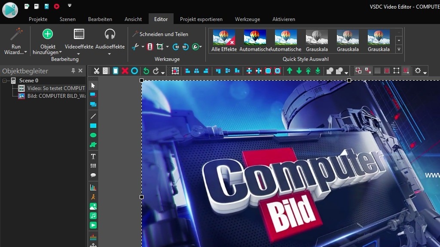Select the Crop tool in Werkzeuge
The height and width of the screenshot is (247, 440).
coord(160,47)
